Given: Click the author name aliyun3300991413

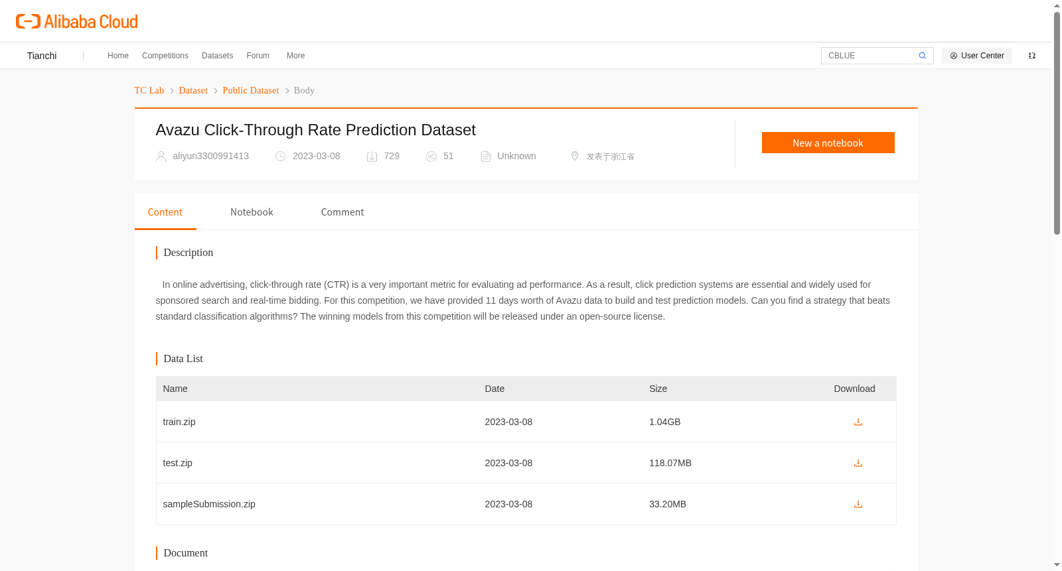Looking at the screenshot, I should click(211, 156).
